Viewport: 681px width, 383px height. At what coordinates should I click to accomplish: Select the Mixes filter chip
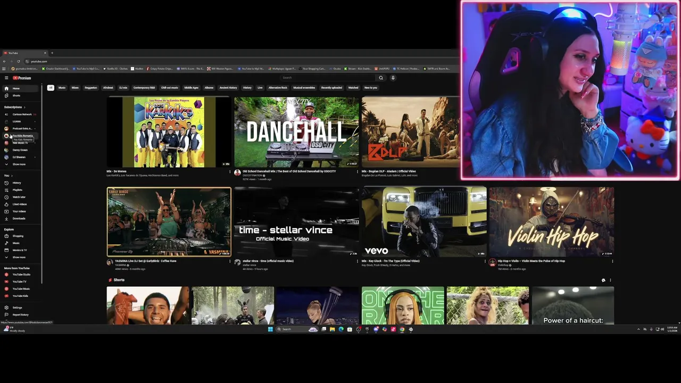point(75,88)
